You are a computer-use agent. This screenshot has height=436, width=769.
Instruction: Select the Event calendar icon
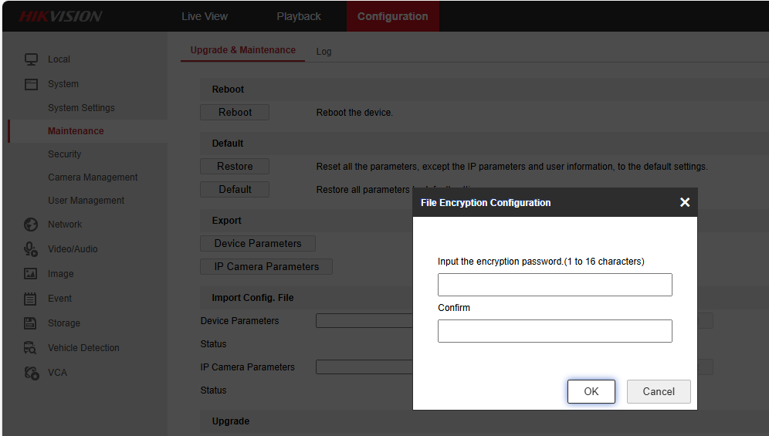[x=30, y=298]
